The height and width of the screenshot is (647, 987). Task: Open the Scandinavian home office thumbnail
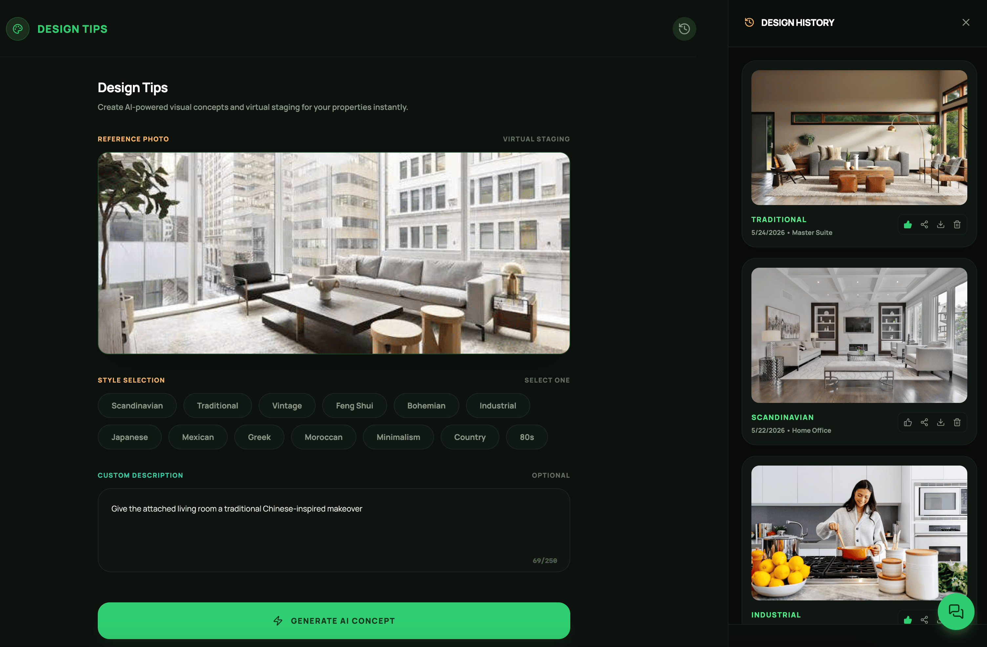click(x=859, y=335)
